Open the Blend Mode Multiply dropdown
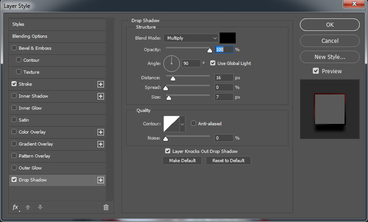The width and height of the screenshot is (368, 222). [191, 38]
